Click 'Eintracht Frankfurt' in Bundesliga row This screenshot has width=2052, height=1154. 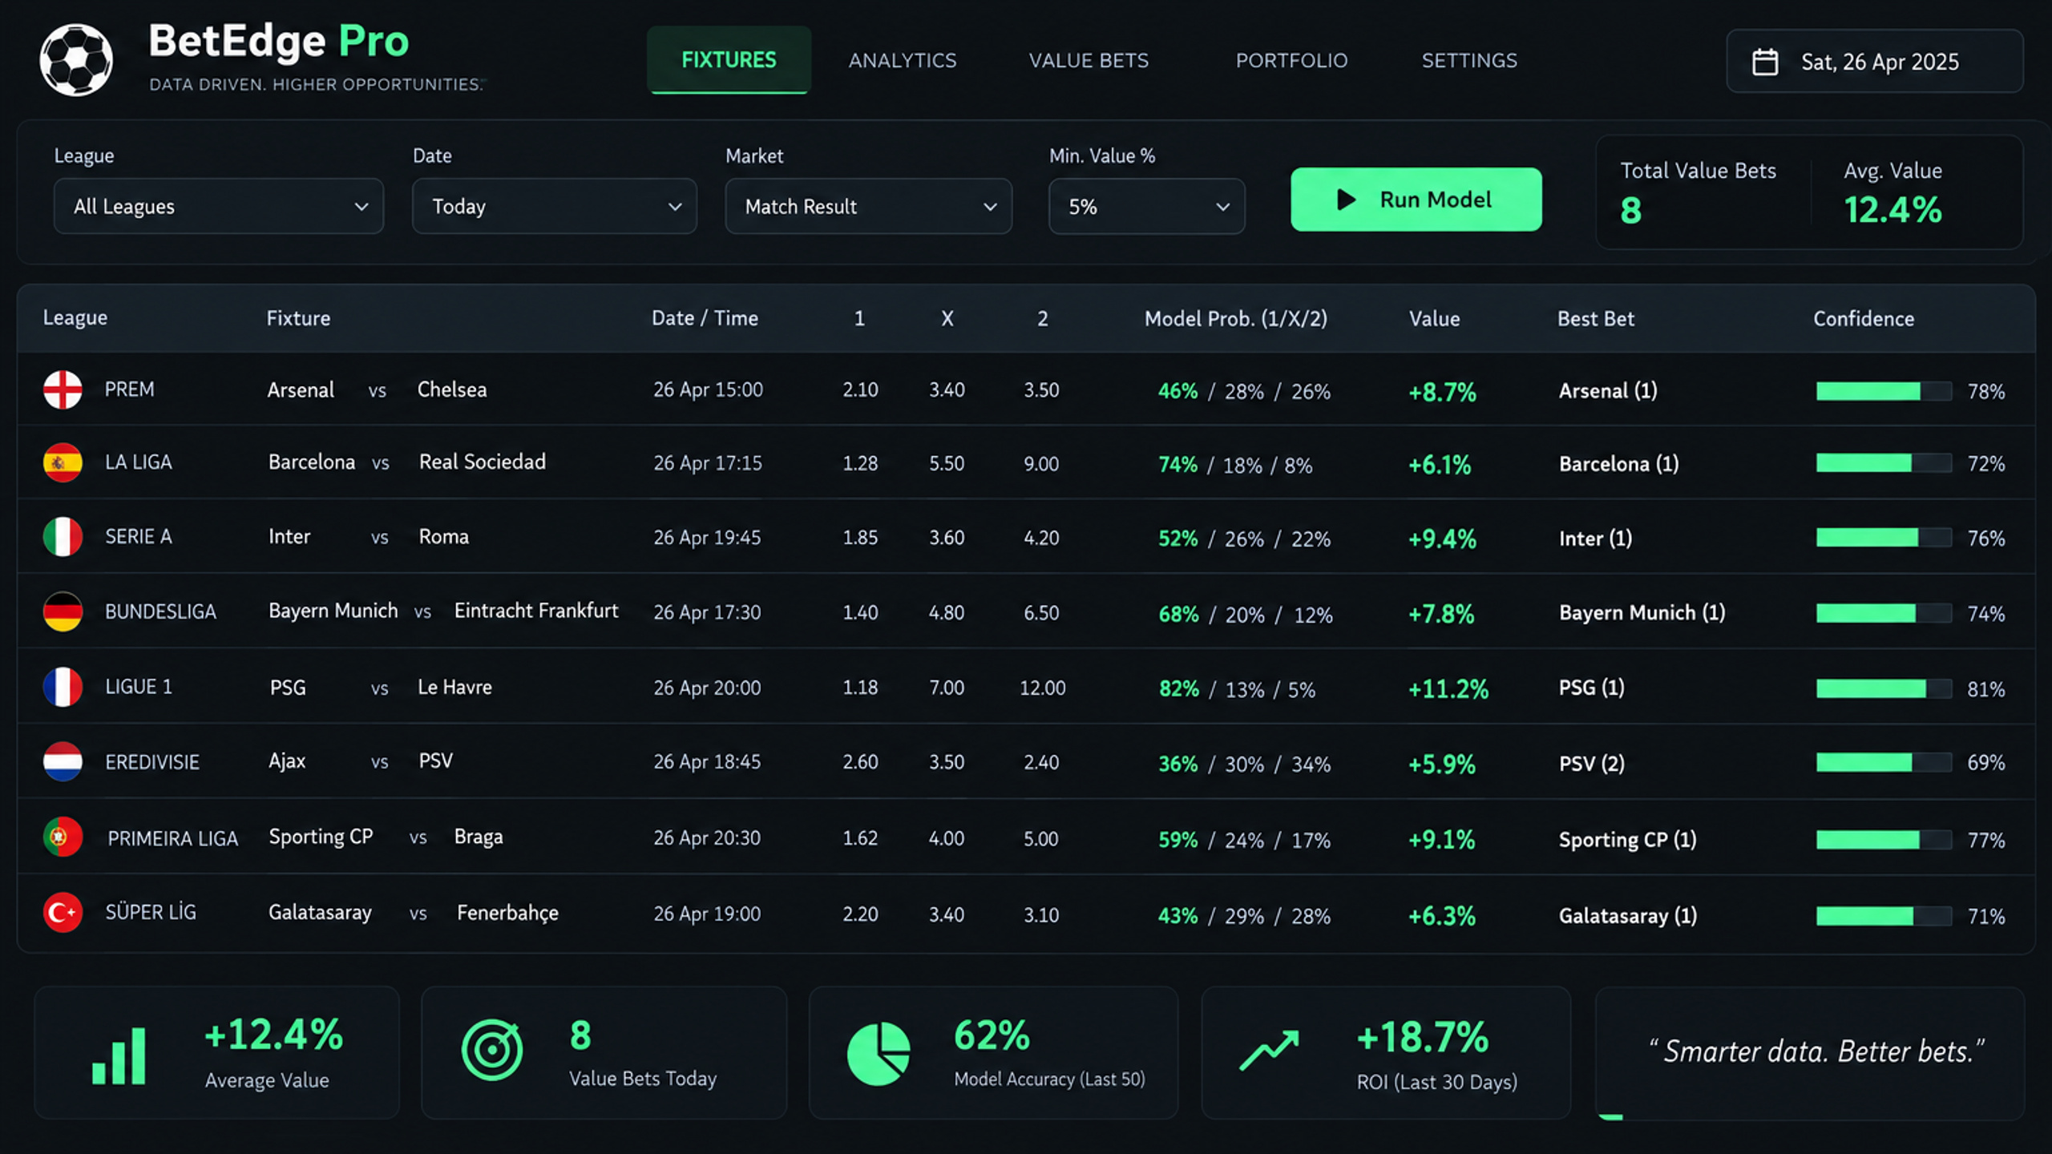[x=536, y=611]
